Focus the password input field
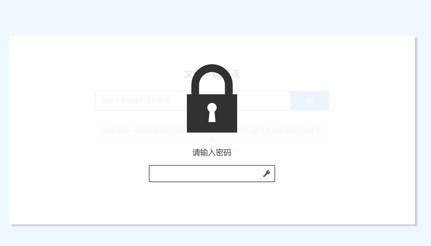The image size is (431, 246). (x=212, y=174)
